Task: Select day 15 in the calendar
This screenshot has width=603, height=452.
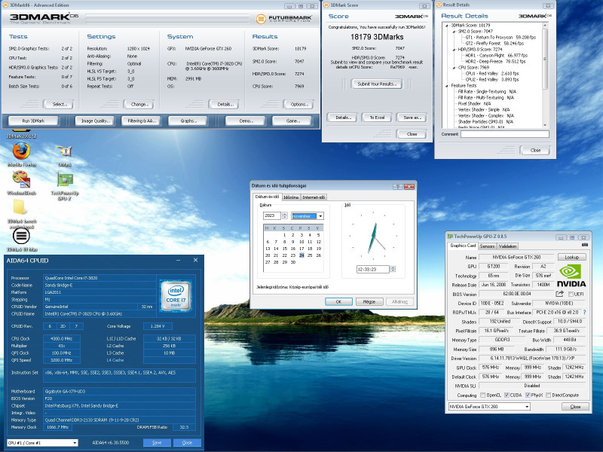Action: click(285, 249)
